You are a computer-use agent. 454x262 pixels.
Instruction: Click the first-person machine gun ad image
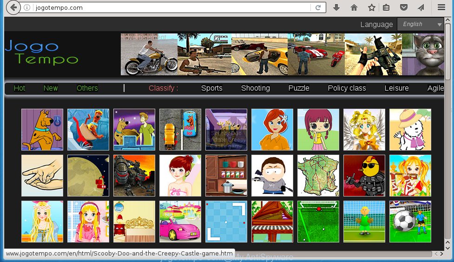(373, 54)
